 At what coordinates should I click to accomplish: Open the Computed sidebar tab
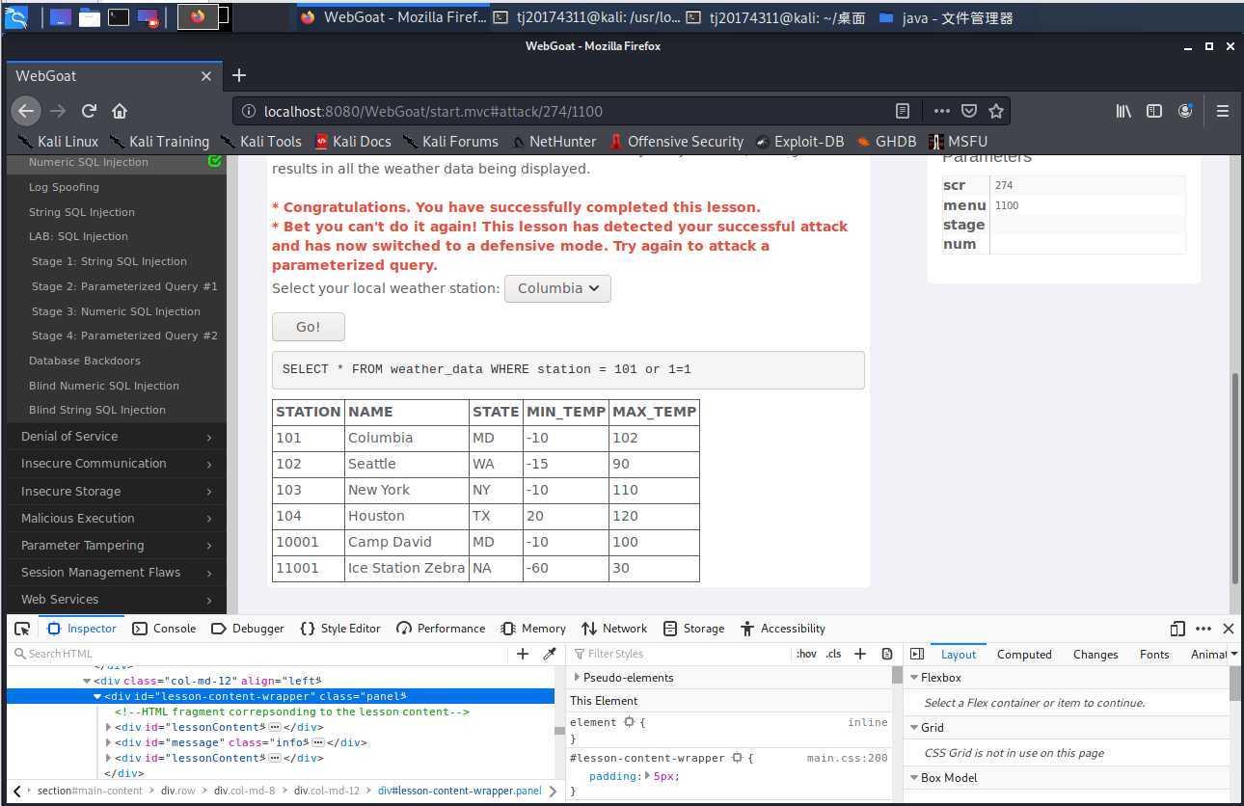1024,654
